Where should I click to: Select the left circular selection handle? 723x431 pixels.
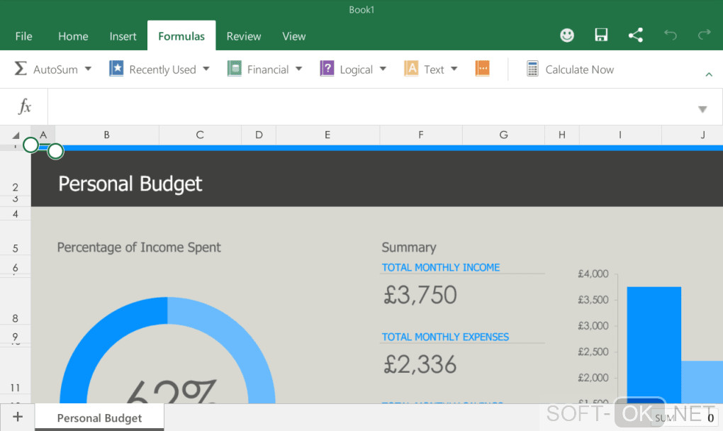tap(31, 145)
